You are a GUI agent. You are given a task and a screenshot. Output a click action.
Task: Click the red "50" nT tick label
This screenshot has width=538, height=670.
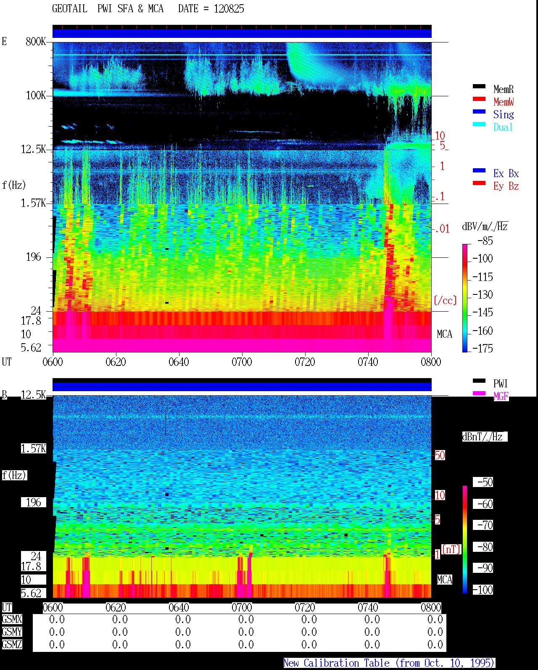[x=440, y=455]
